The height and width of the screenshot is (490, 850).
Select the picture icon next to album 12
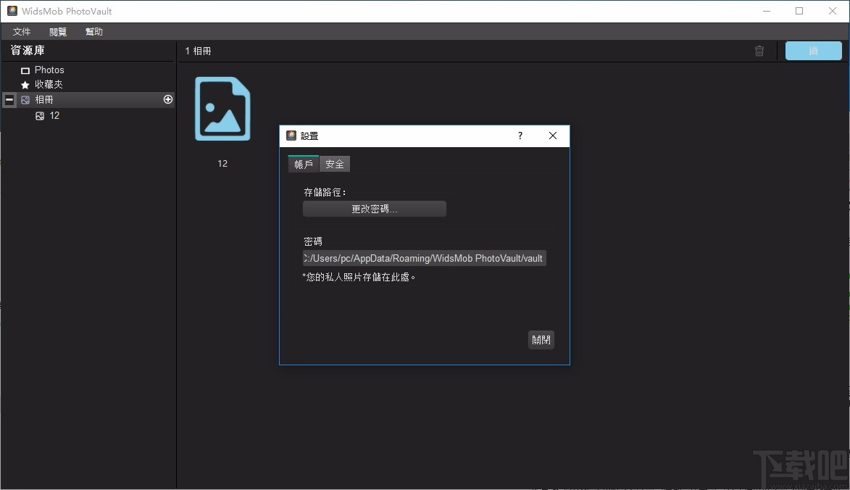click(40, 115)
